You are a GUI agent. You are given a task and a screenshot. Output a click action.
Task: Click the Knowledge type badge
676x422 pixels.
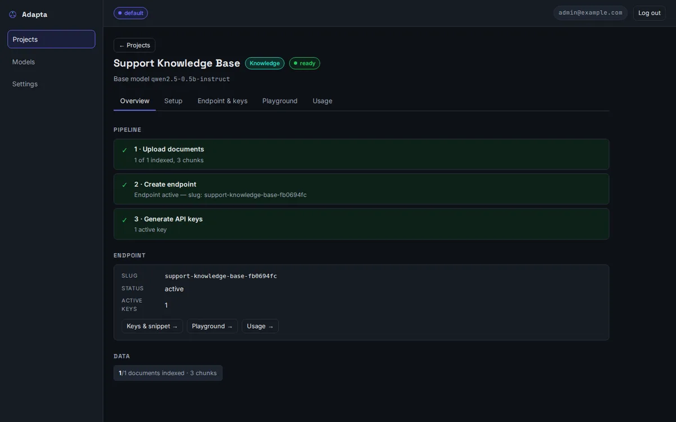point(265,63)
